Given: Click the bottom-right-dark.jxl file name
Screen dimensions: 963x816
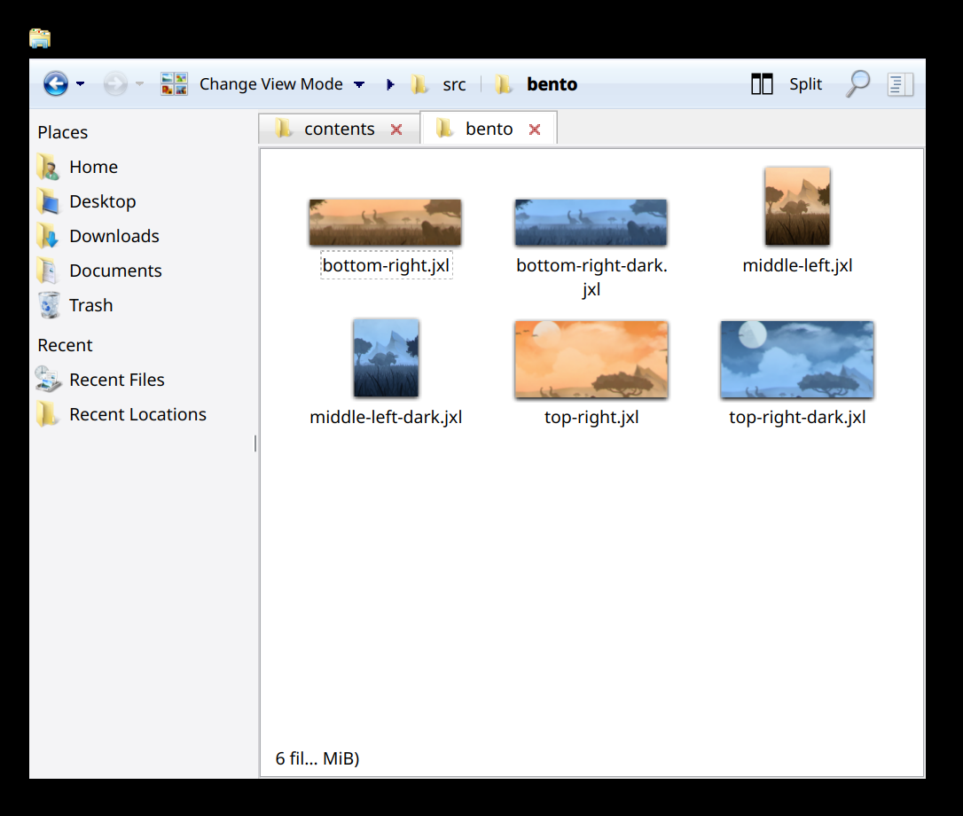Looking at the screenshot, I should (x=591, y=277).
